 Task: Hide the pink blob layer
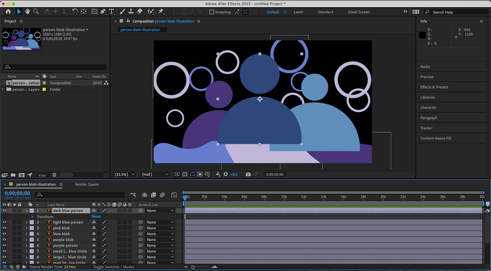[x=4, y=228]
